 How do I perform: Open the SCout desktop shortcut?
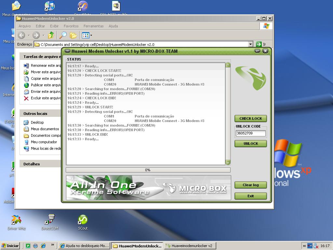(x=83, y=220)
